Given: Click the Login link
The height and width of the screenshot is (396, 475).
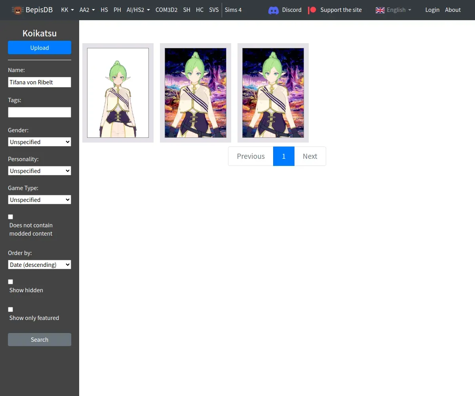Looking at the screenshot, I should 432,10.
